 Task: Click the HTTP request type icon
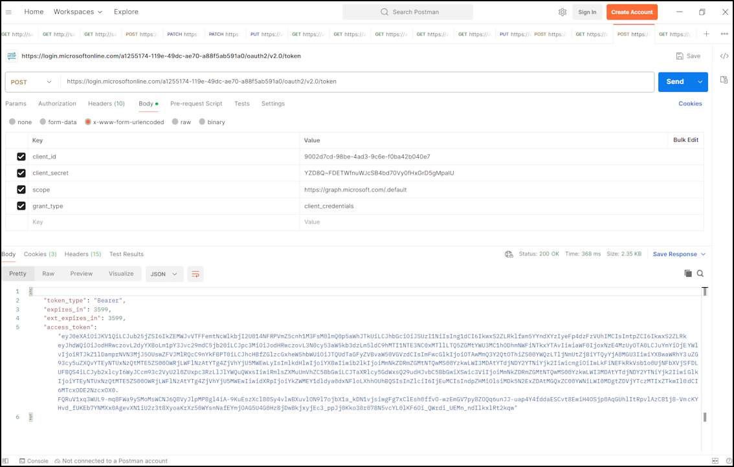pos(12,56)
